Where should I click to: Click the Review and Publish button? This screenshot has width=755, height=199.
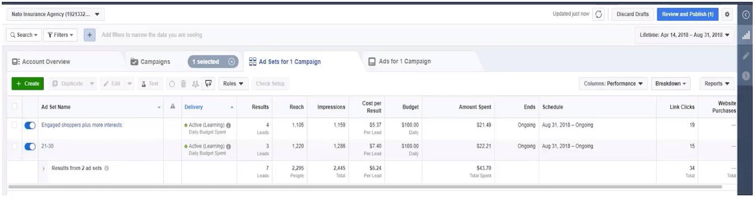click(688, 14)
